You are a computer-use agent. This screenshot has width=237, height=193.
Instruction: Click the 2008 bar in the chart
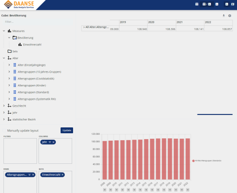(x=105, y=160)
